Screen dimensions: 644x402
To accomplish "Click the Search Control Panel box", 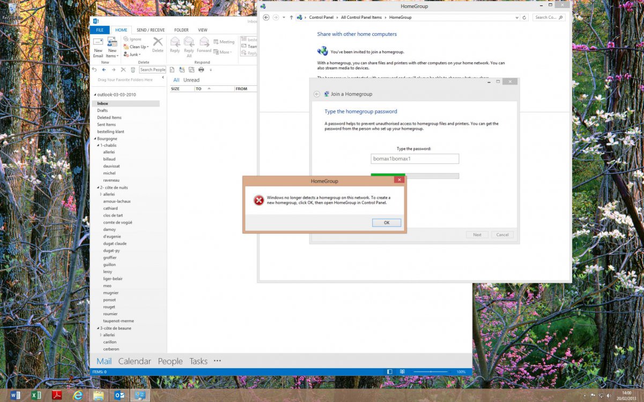I will tap(549, 17).
